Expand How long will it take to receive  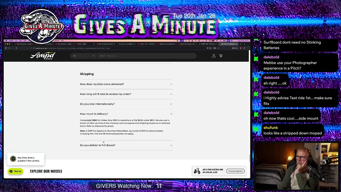[x=126, y=94]
